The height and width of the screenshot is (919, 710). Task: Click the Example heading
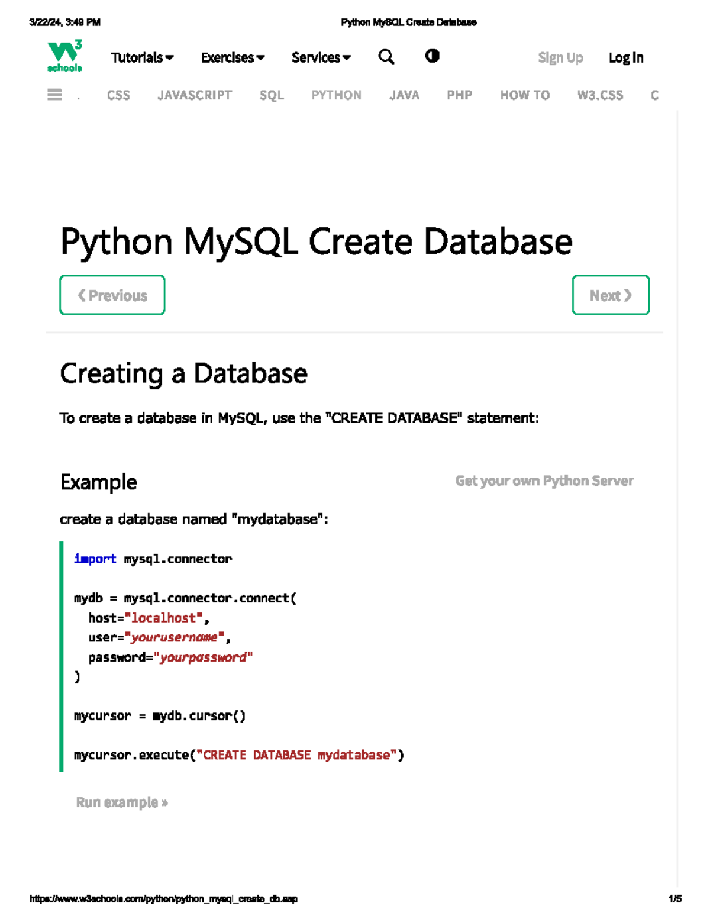click(99, 482)
